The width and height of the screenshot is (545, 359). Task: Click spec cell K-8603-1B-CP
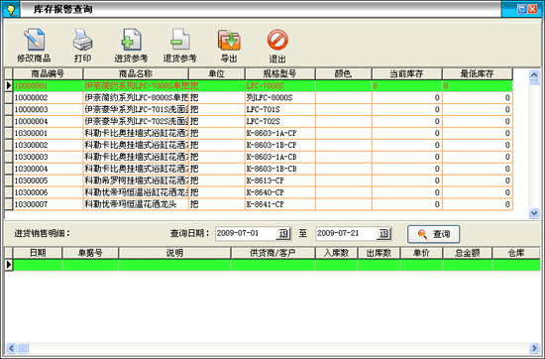[279, 145]
